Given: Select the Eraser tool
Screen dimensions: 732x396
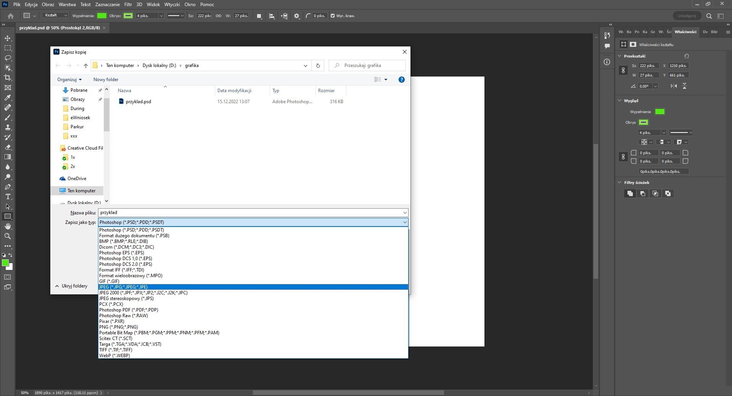Looking at the screenshot, I should (x=8, y=147).
